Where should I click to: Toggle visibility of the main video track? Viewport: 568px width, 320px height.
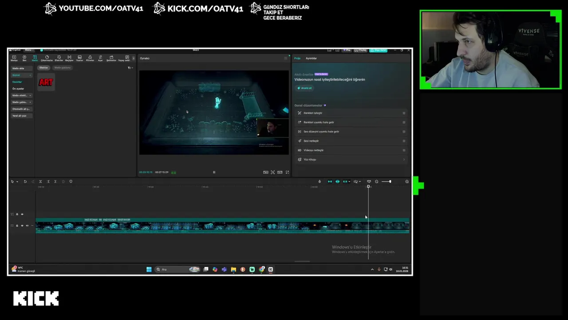click(22, 226)
